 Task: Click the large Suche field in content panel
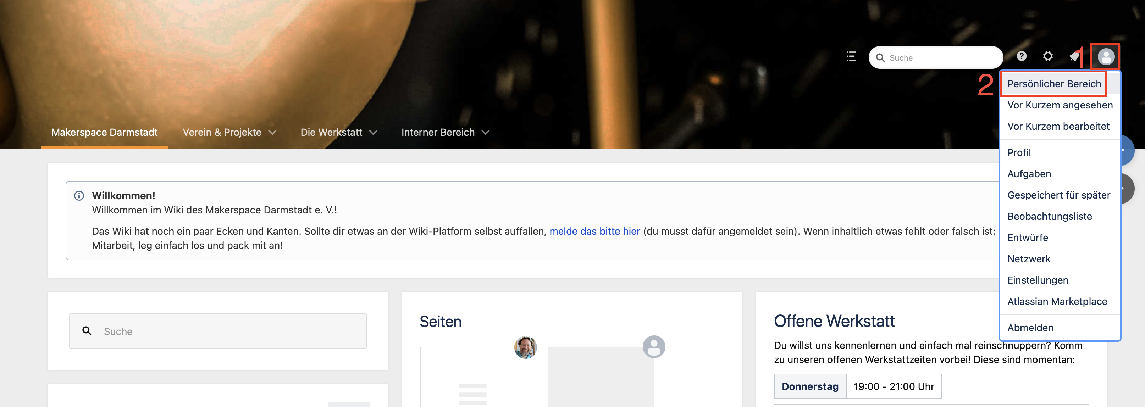tap(218, 331)
